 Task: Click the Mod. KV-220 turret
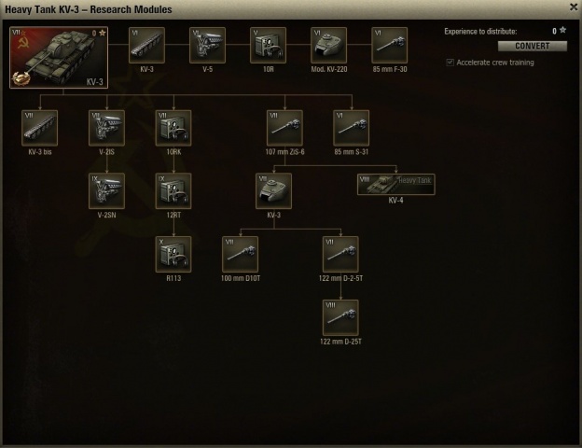pyautogui.click(x=329, y=46)
